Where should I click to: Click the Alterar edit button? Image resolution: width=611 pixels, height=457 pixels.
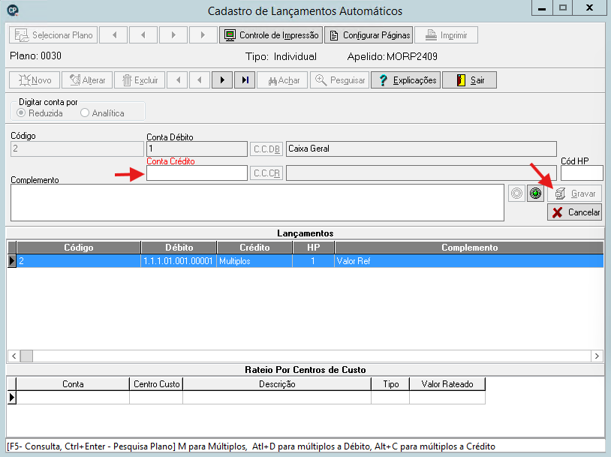(87, 80)
